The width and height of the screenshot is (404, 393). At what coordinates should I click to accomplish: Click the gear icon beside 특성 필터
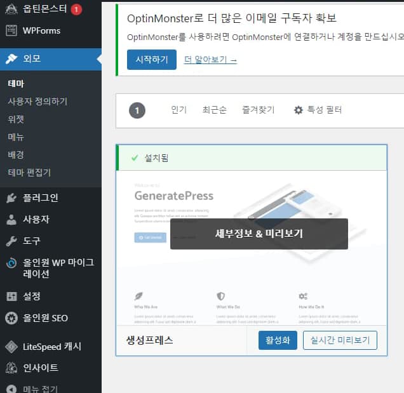pos(299,110)
